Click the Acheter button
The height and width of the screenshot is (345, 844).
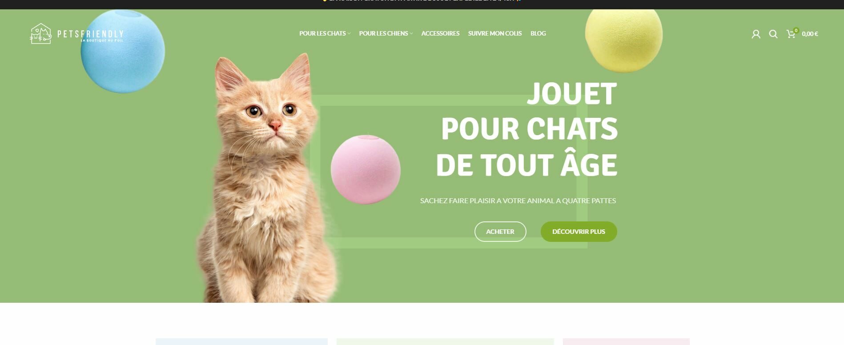point(500,232)
